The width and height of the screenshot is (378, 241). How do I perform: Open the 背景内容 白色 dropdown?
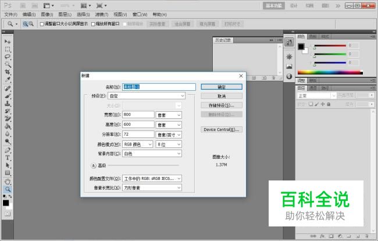point(152,154)
